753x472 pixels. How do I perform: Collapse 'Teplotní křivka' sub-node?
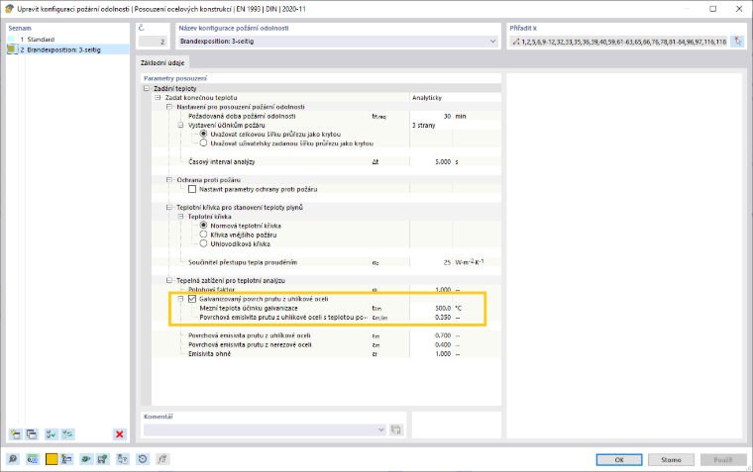click(x=180, y=216)
